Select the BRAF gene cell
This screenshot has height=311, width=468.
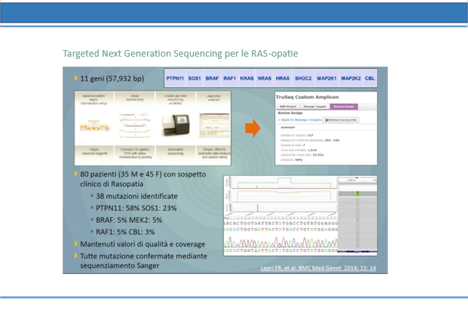tap(212, 78)
